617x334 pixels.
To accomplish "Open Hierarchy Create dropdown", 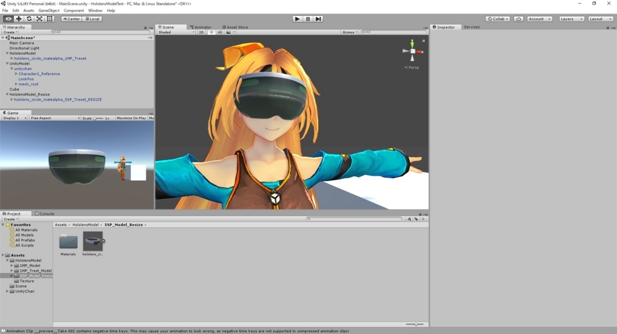I will tap(10, 32).
